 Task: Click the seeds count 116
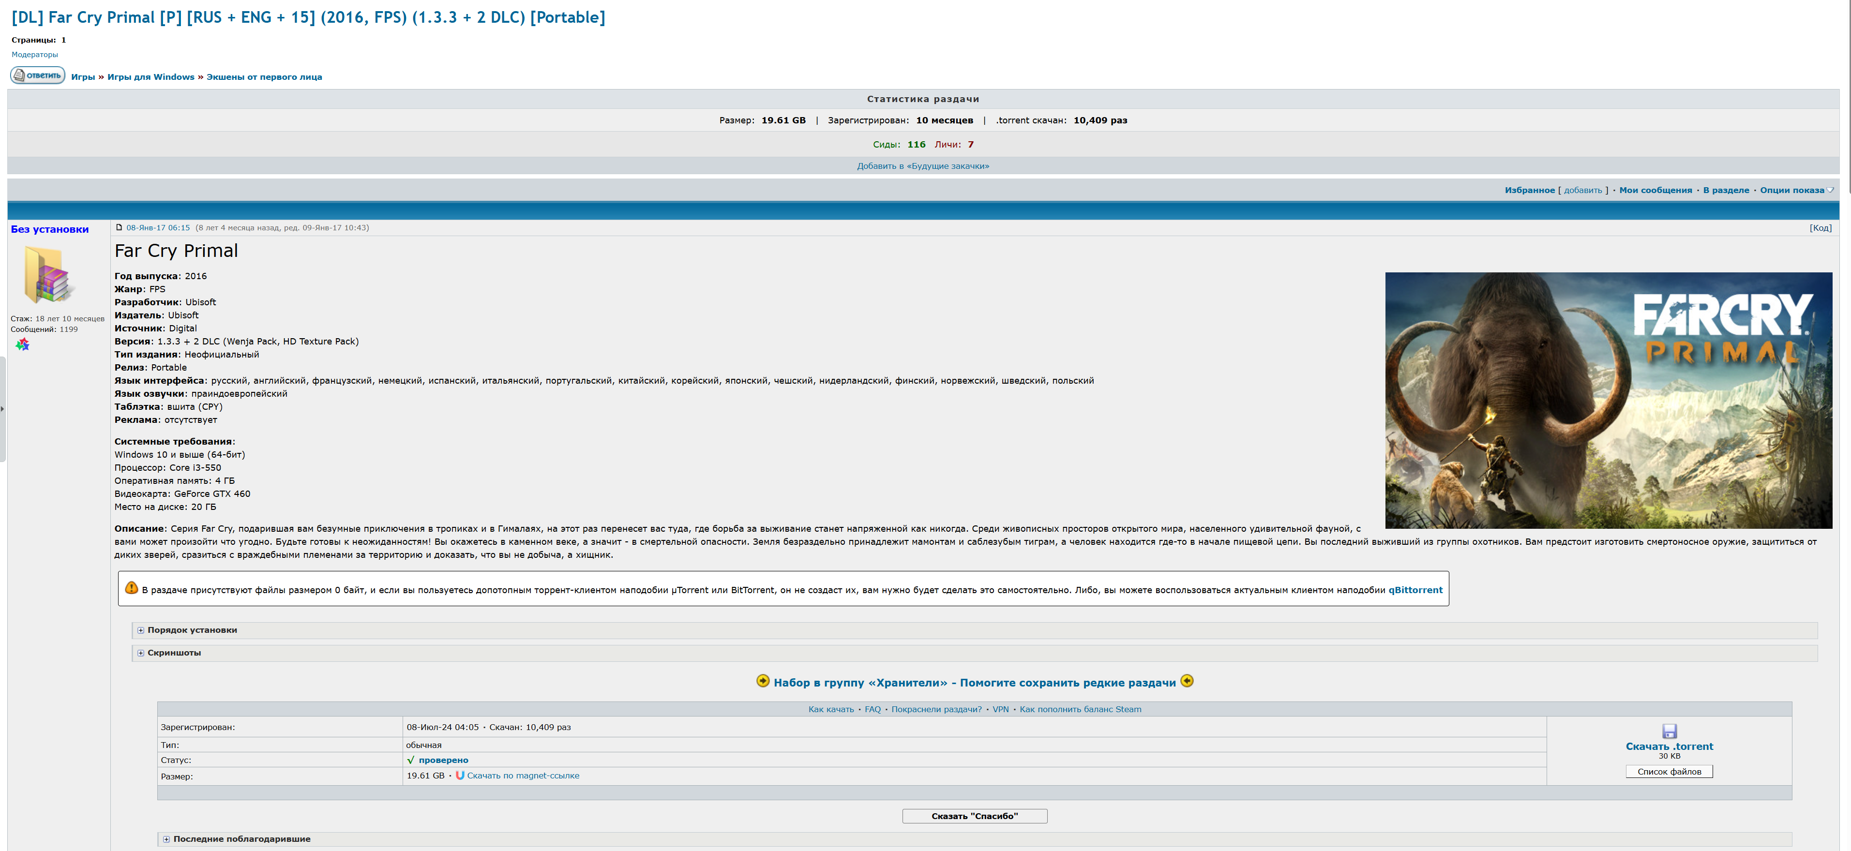916,144
